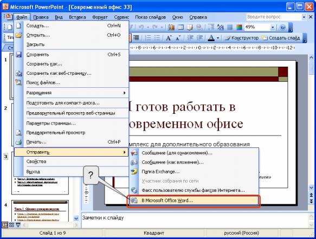Start slide show from view icon
This screenshot has width=316, height=239.
tap(18, 225)
